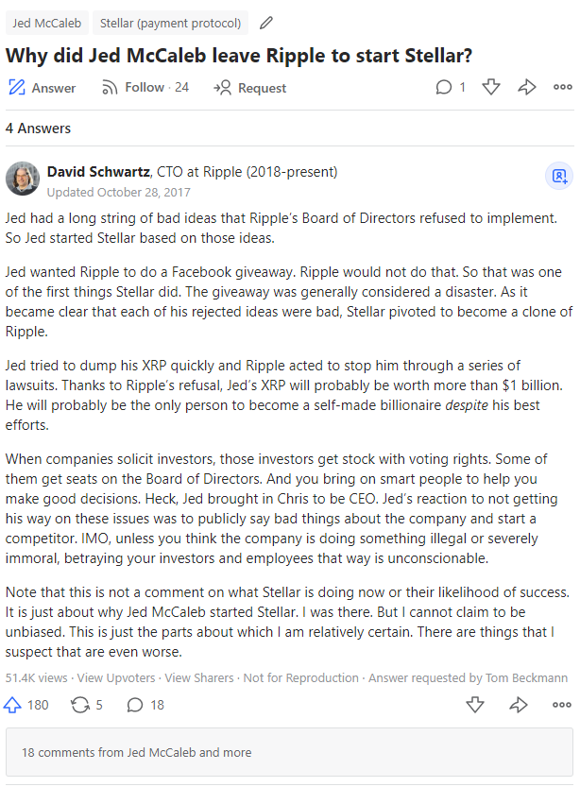Screen dimensions: 580x787
Task: Click the Answer pencil icon button
Action: point(42,88)
